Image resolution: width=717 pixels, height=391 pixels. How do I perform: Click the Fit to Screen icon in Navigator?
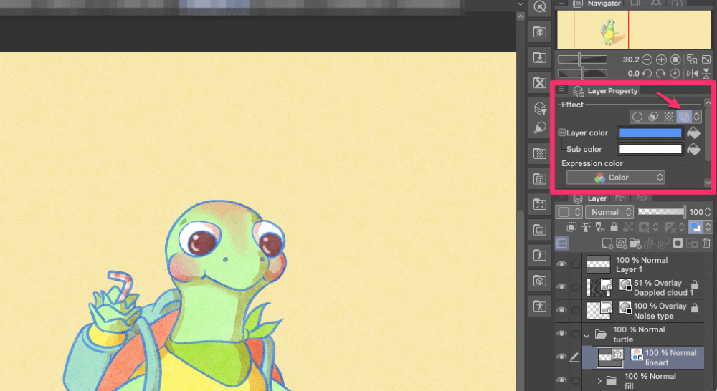[x=706, y=59]
